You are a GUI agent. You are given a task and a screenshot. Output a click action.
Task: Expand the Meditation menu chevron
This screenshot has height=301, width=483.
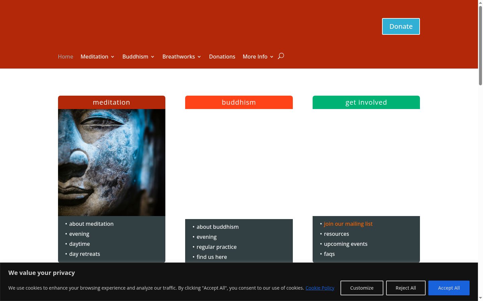click(113, 57)
